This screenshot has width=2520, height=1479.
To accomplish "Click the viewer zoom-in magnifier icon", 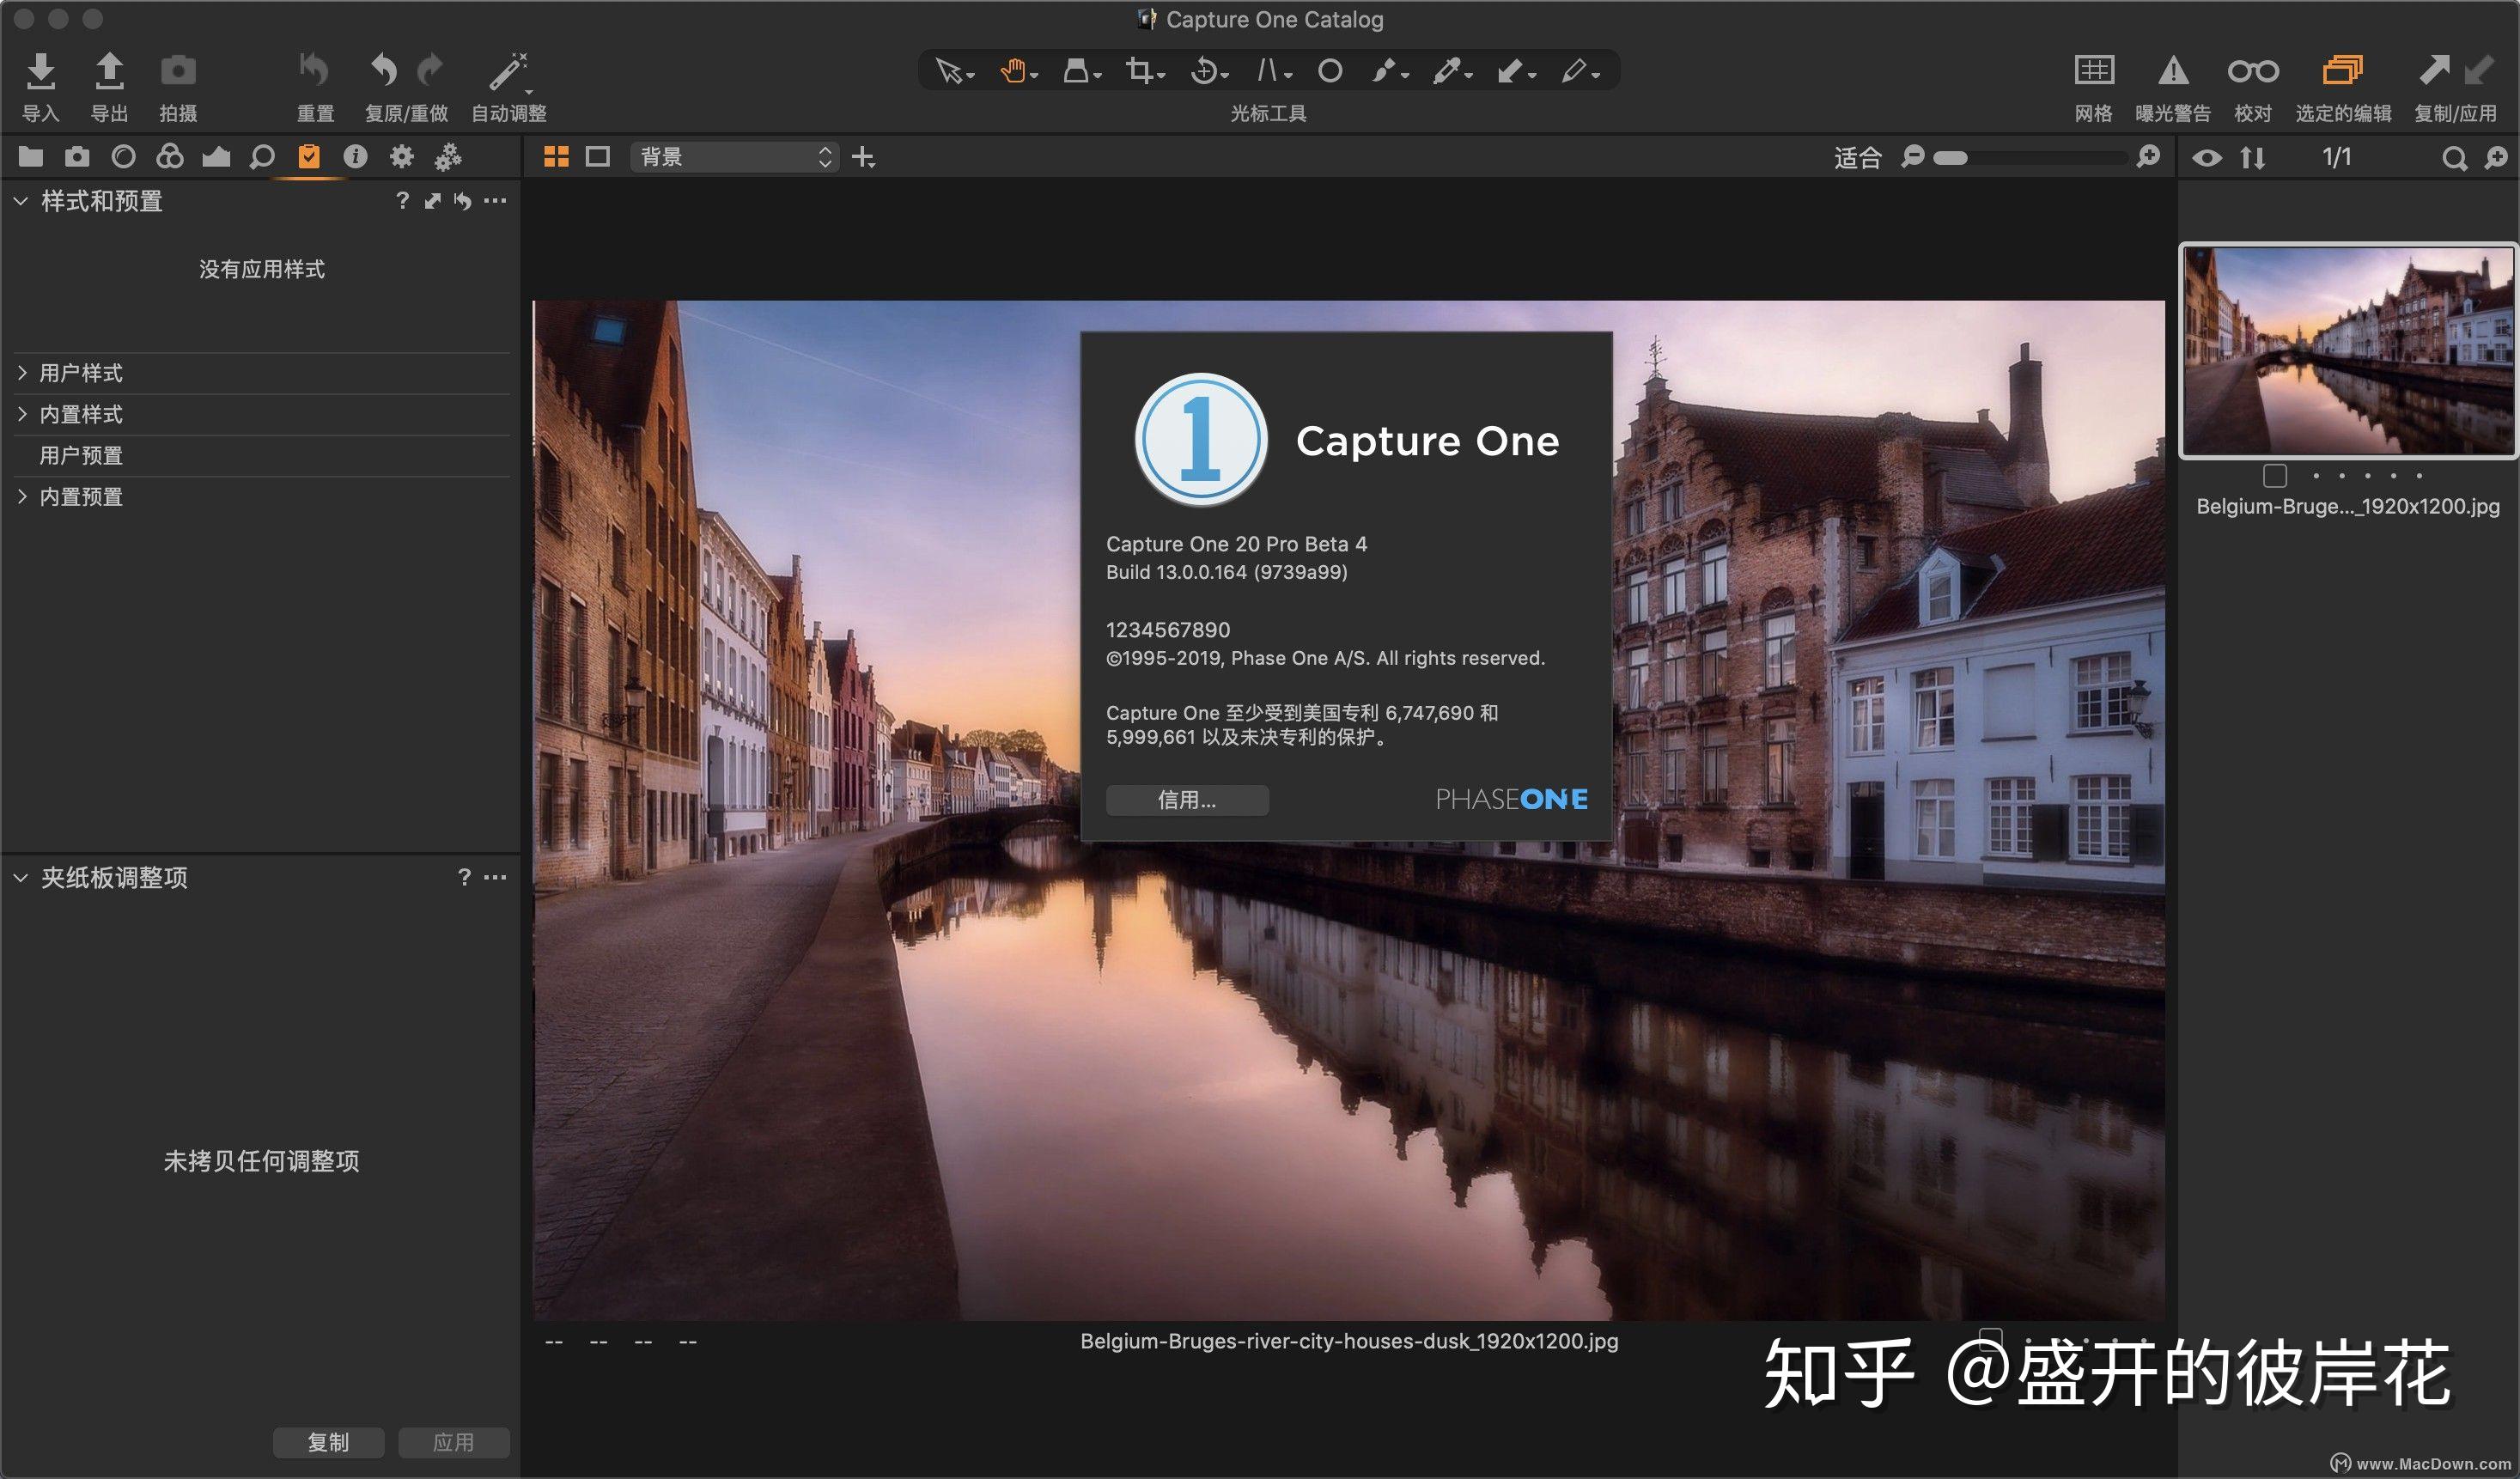I will tap(2148, 157).
